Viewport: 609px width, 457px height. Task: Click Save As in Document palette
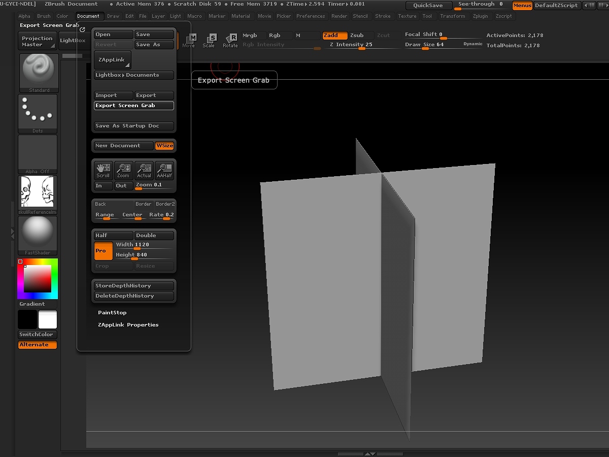coord(154,45)
